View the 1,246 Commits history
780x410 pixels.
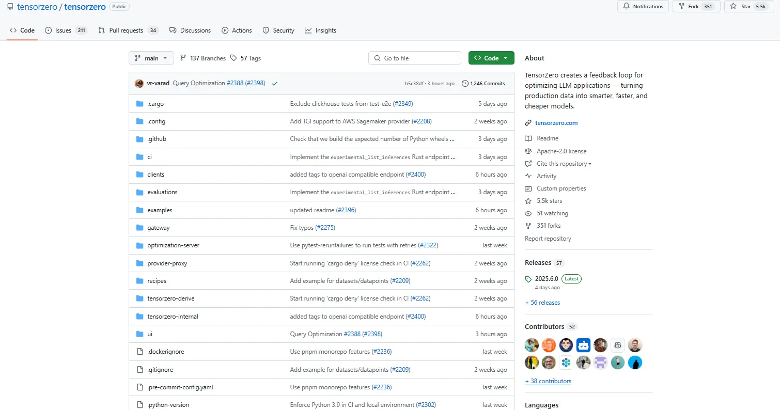pyautogui.click(x=483, y=84)
